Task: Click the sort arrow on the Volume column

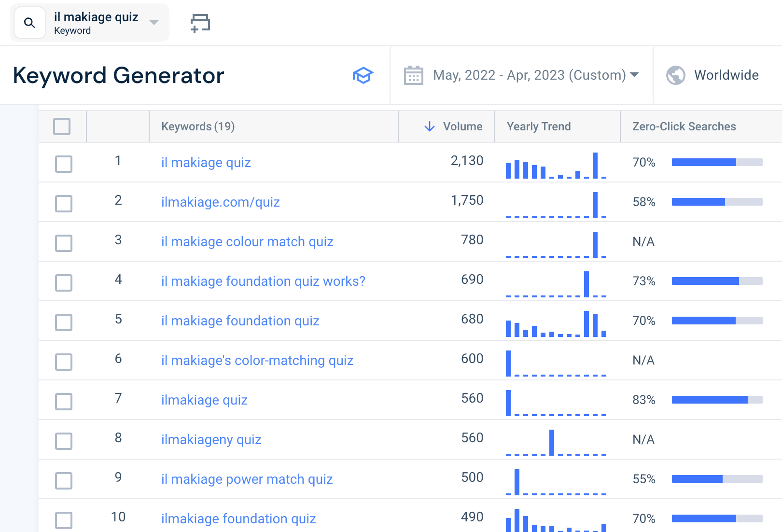Action: pyautogui.click(x=429, y=126)
